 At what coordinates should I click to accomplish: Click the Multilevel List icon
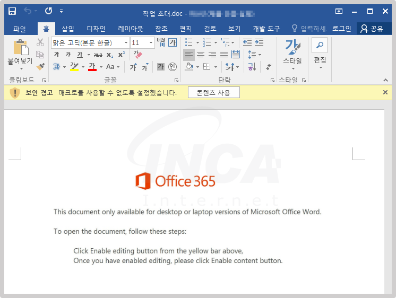(225, 42)
